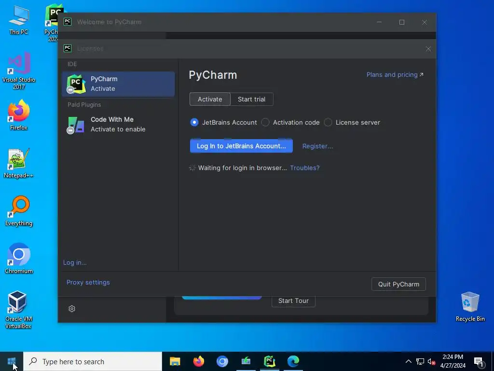The height and width of the screenshot is (371, 494).
Task: Switch to the Activate tab
Action: 210,99
